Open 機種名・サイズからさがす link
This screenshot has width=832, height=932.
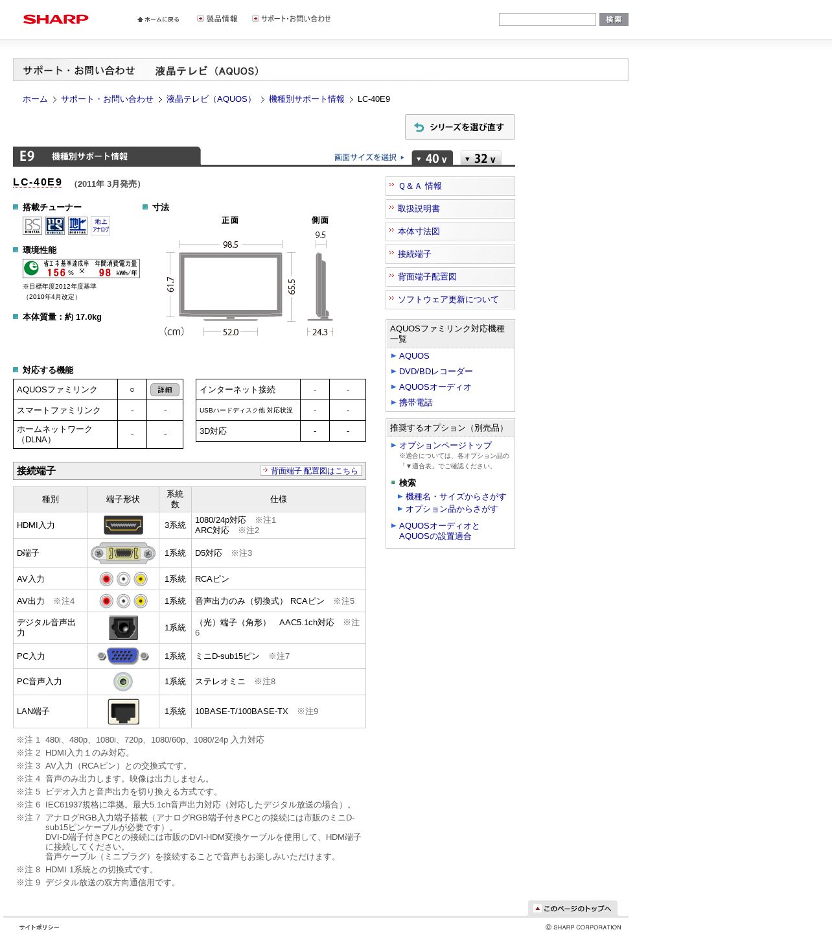click(456, 497)
